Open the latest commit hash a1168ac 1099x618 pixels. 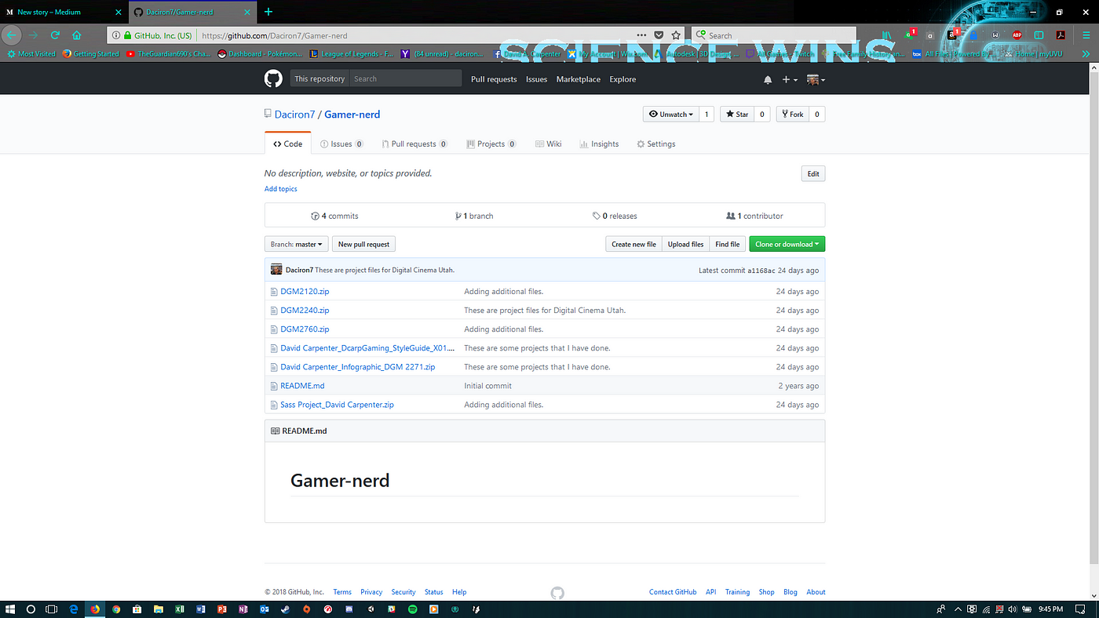761,271
